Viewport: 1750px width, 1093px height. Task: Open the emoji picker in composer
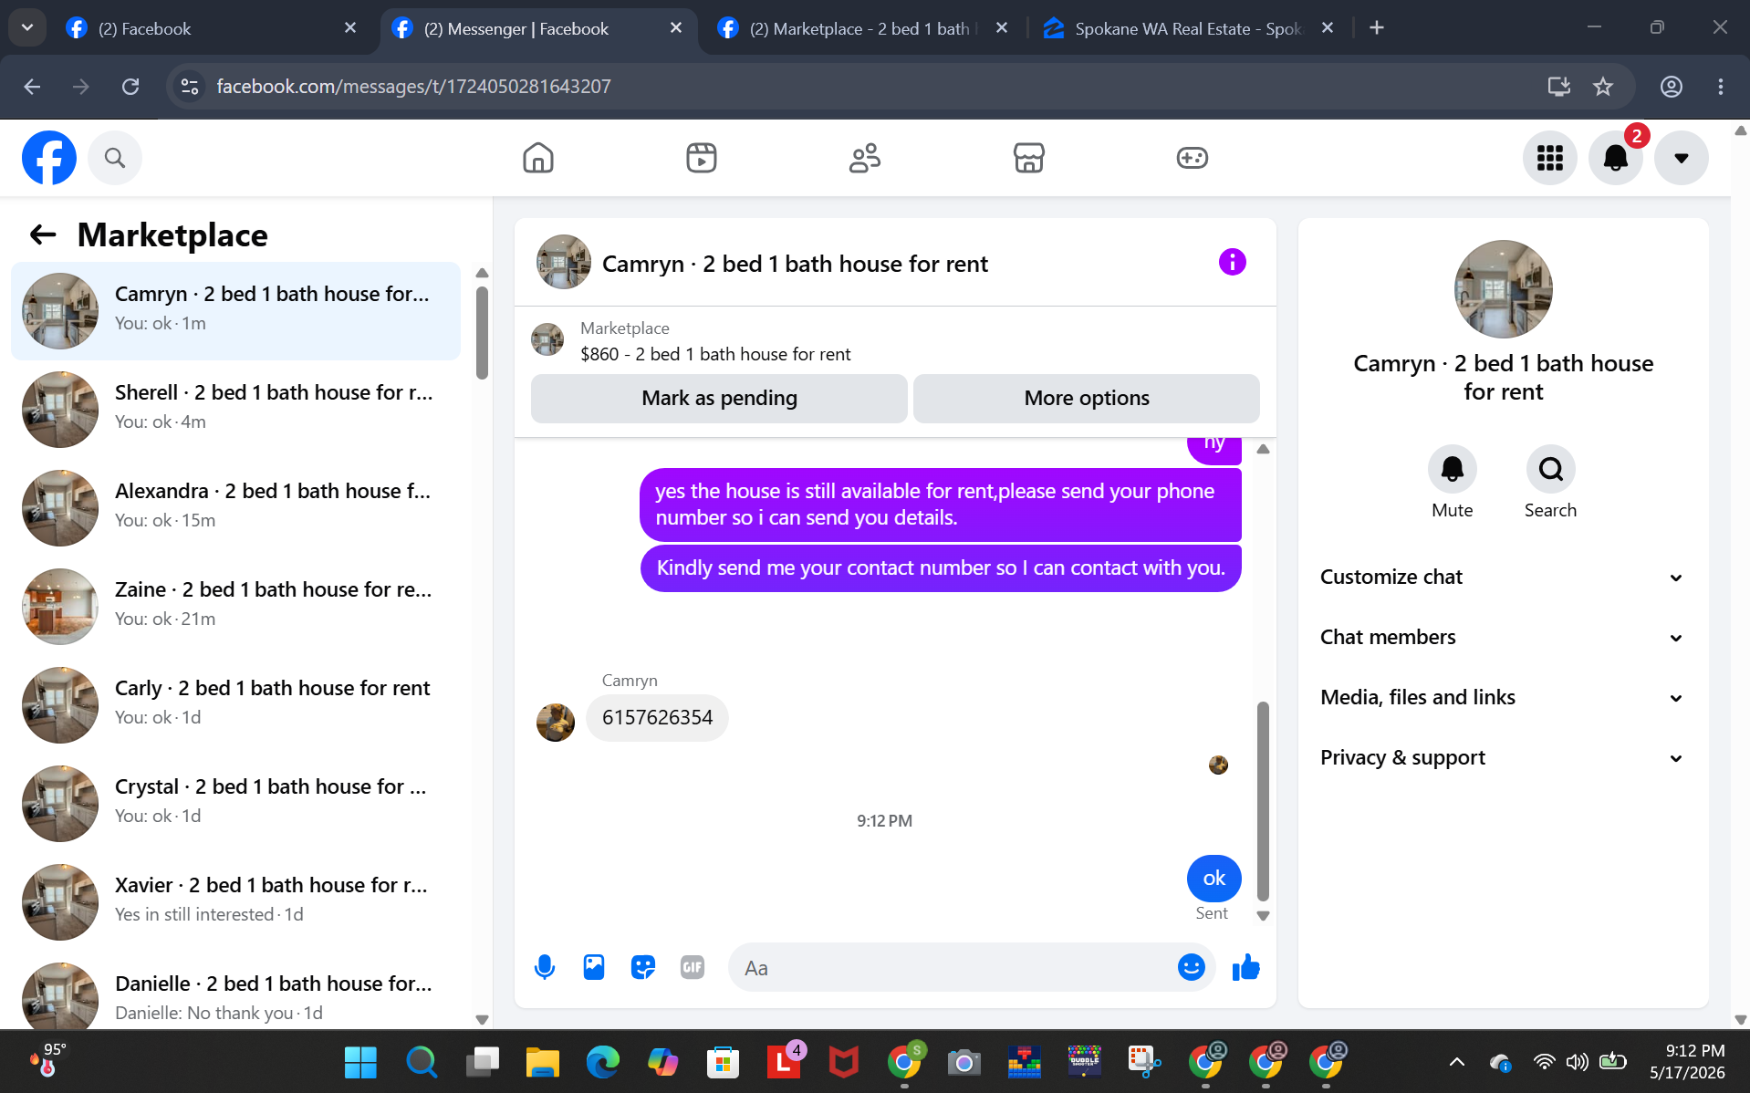1192,967
